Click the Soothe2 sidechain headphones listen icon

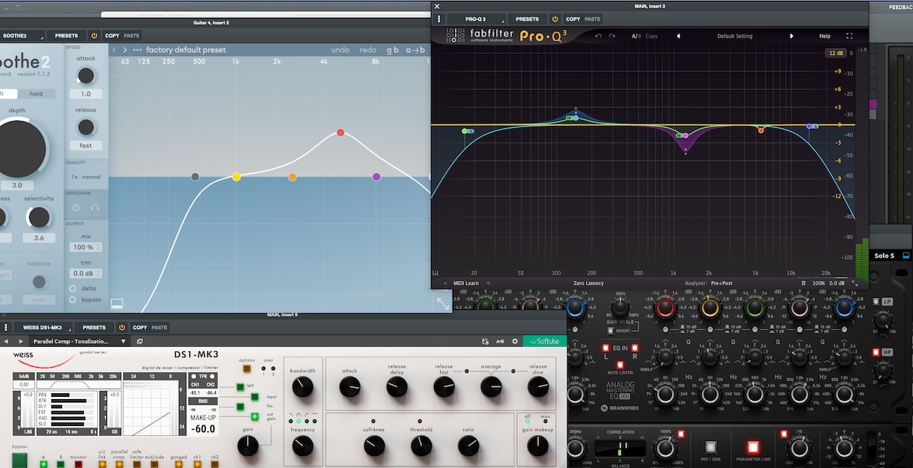pyautogui.click(x=95, y=207)
